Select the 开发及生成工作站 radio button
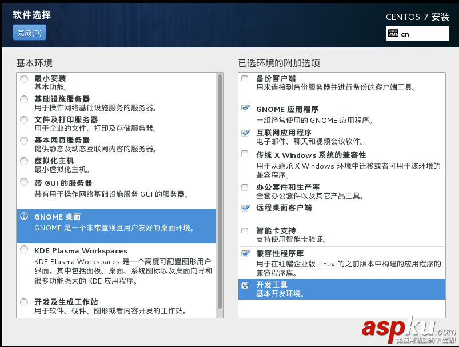Image resolution: width=459 pixels, height=347 pixels. click(24, 302)
